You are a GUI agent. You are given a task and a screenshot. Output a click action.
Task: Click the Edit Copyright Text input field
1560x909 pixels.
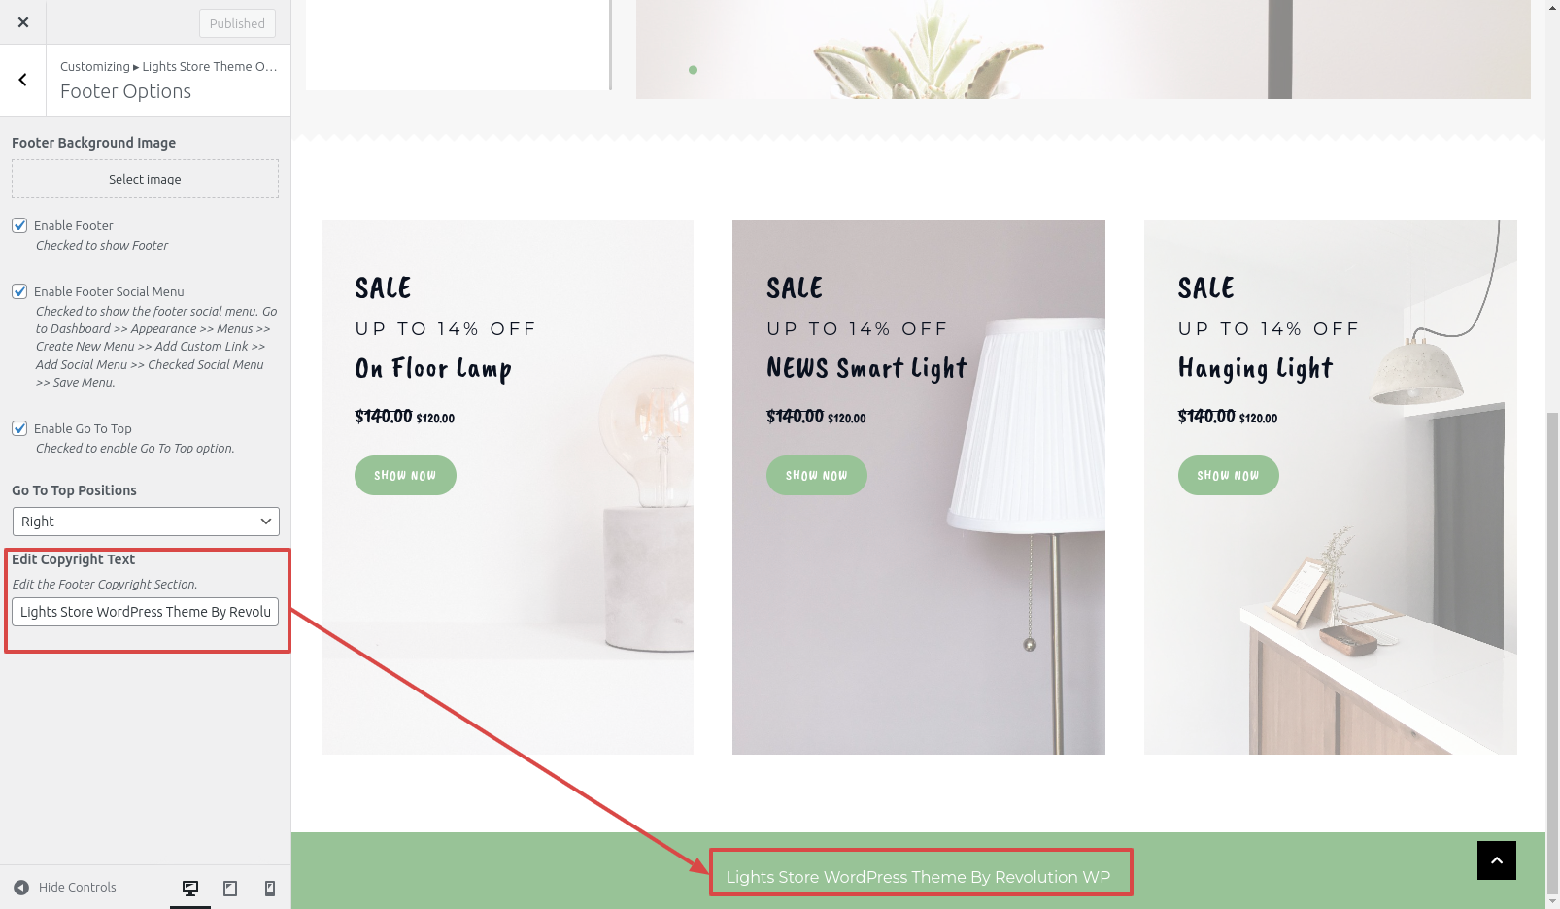[146, 612]
